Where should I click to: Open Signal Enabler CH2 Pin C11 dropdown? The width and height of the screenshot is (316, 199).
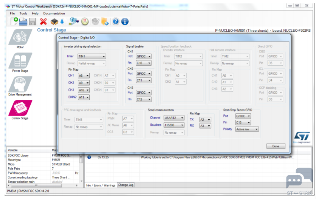[x=143, y=80]
